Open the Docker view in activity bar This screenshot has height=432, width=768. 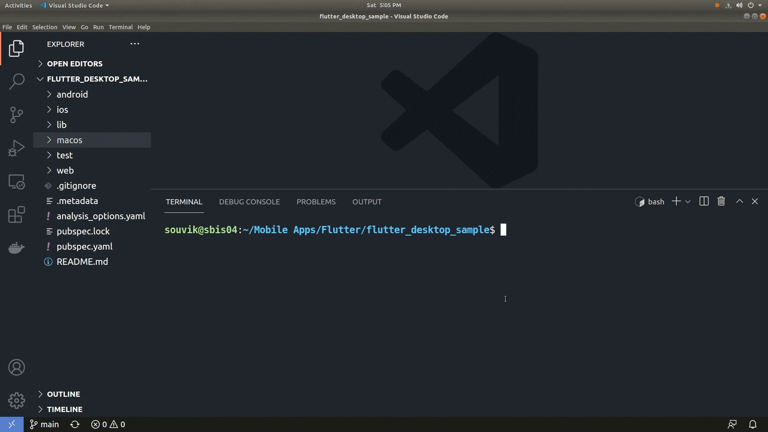pyautogui.click(x=16, y=248)
